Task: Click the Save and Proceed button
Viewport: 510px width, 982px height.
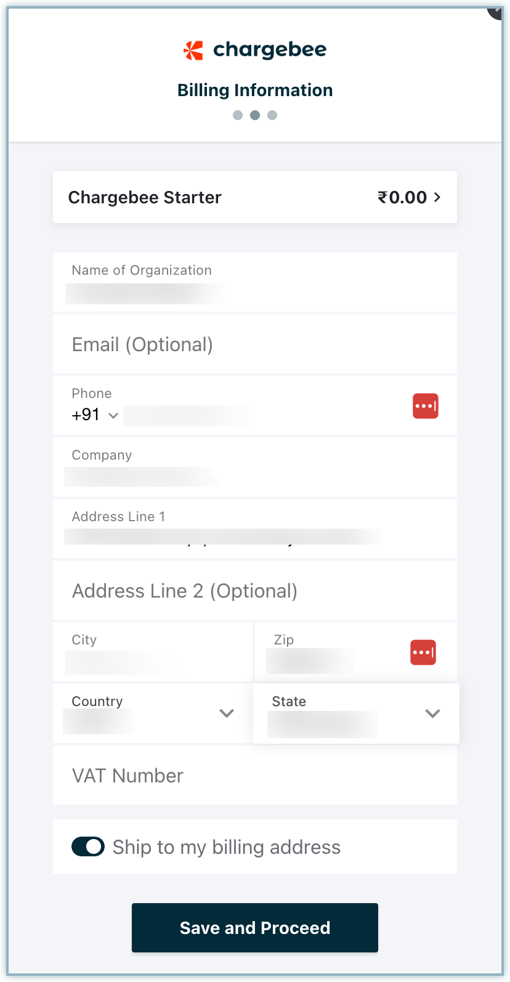Action: coord(255,928)
